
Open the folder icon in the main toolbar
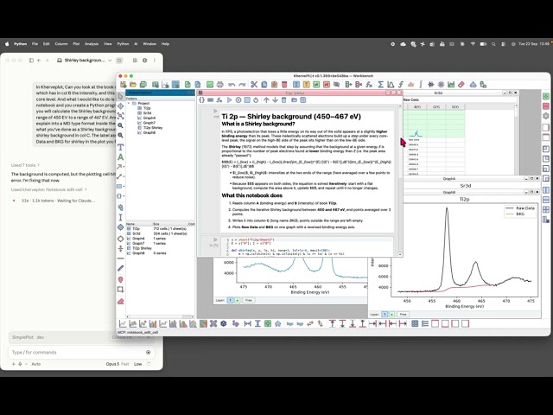pyautogui.click(x=133, y=85)
